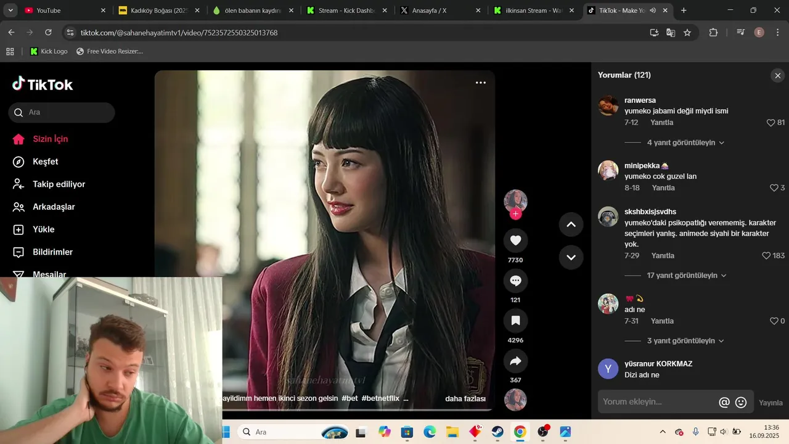This screenshot has height=444, width=789.
Task: Switch to Stream - Kick Dashboard tab
Action: pos(346,10)
